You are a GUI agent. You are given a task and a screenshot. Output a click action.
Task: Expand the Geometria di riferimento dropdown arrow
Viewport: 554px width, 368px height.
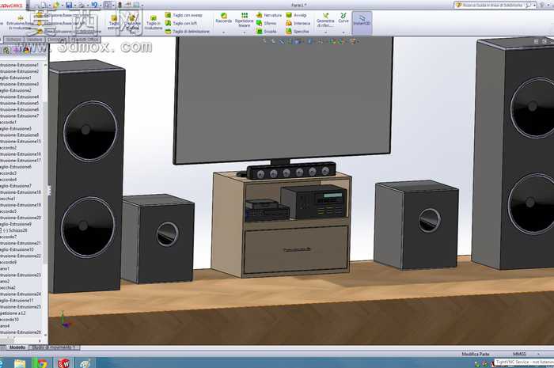click(325, 32)
